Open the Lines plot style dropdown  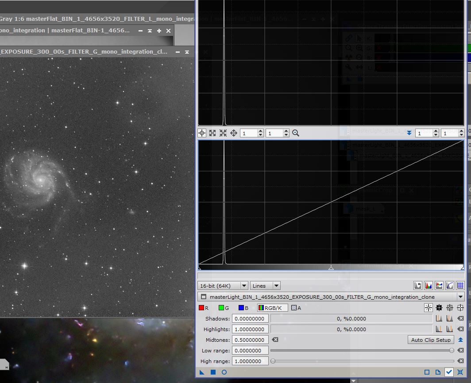pos(265,285)
